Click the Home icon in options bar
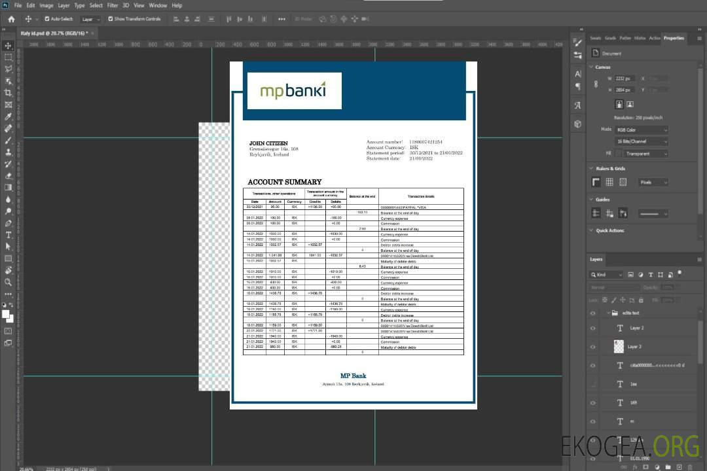Screen dimensions: 707x471 [10, 19]
